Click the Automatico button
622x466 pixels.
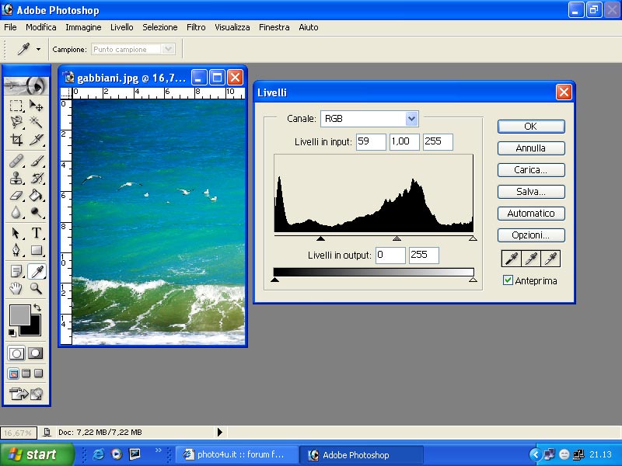[531, 214]
